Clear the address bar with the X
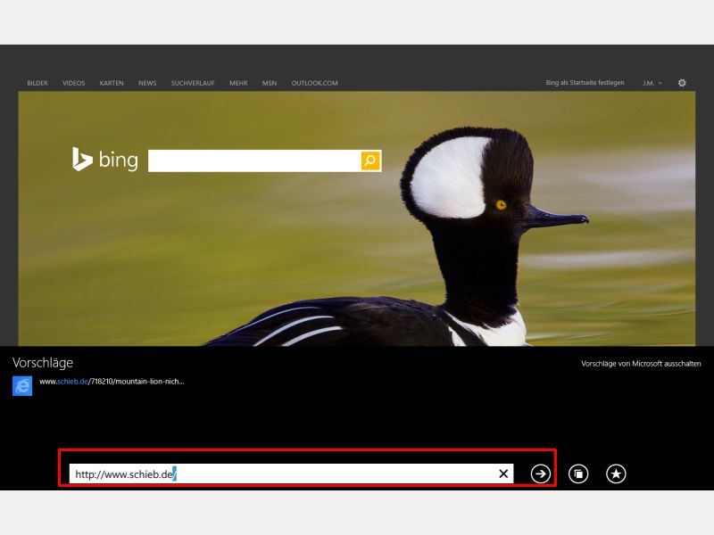The width and height of the screenshot is (714, 535). click(503, 473)
